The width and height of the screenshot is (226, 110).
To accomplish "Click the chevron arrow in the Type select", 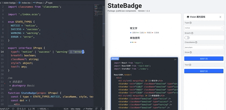I will [222, 28].
